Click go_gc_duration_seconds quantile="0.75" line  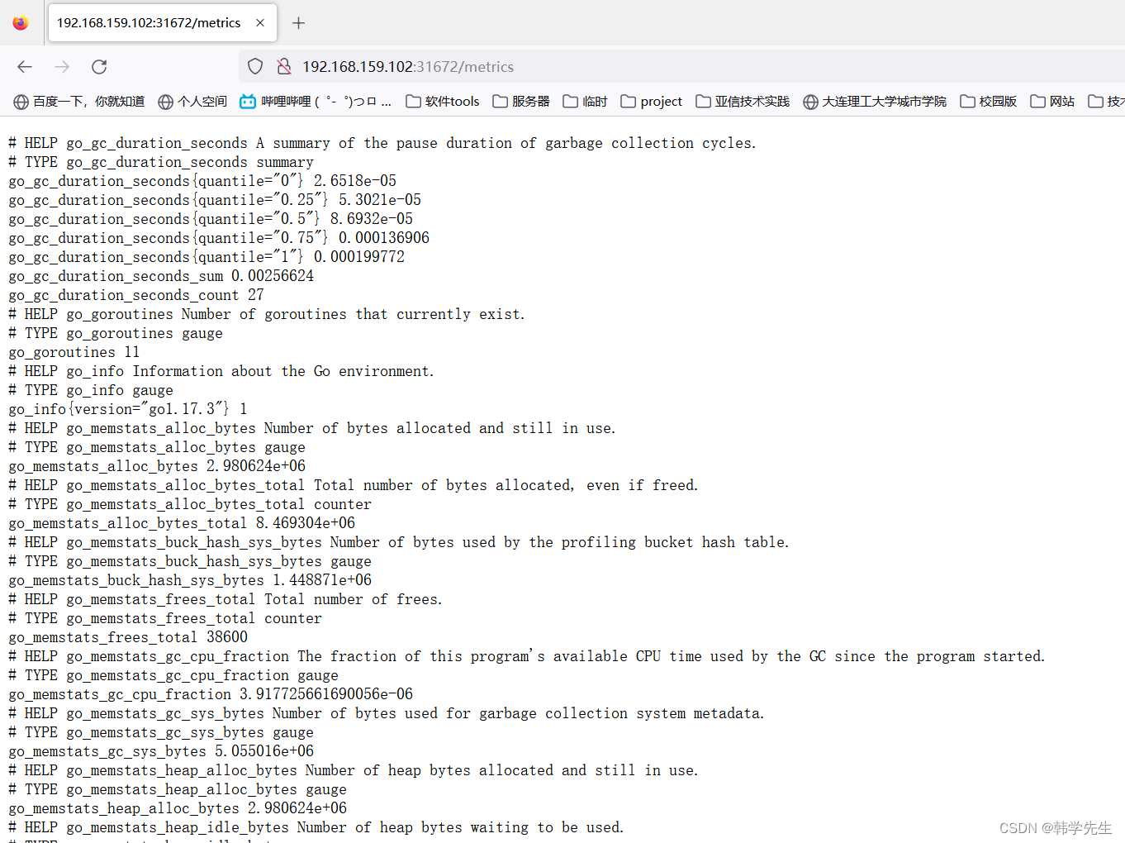219,238
